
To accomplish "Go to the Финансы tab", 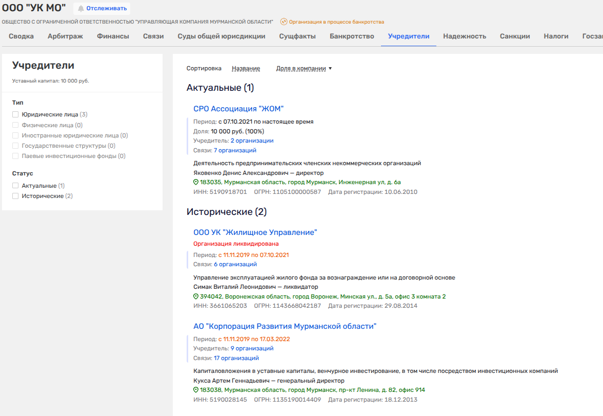I will 113,36.
